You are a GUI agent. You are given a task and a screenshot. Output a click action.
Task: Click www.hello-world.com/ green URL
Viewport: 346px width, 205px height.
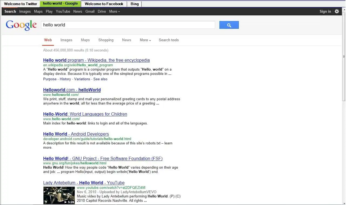62,119
